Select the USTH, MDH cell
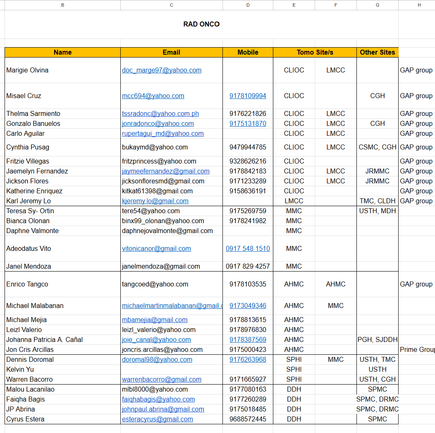 377,211
